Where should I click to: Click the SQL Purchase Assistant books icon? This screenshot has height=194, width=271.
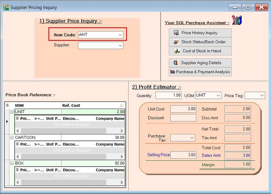point(237,20)
